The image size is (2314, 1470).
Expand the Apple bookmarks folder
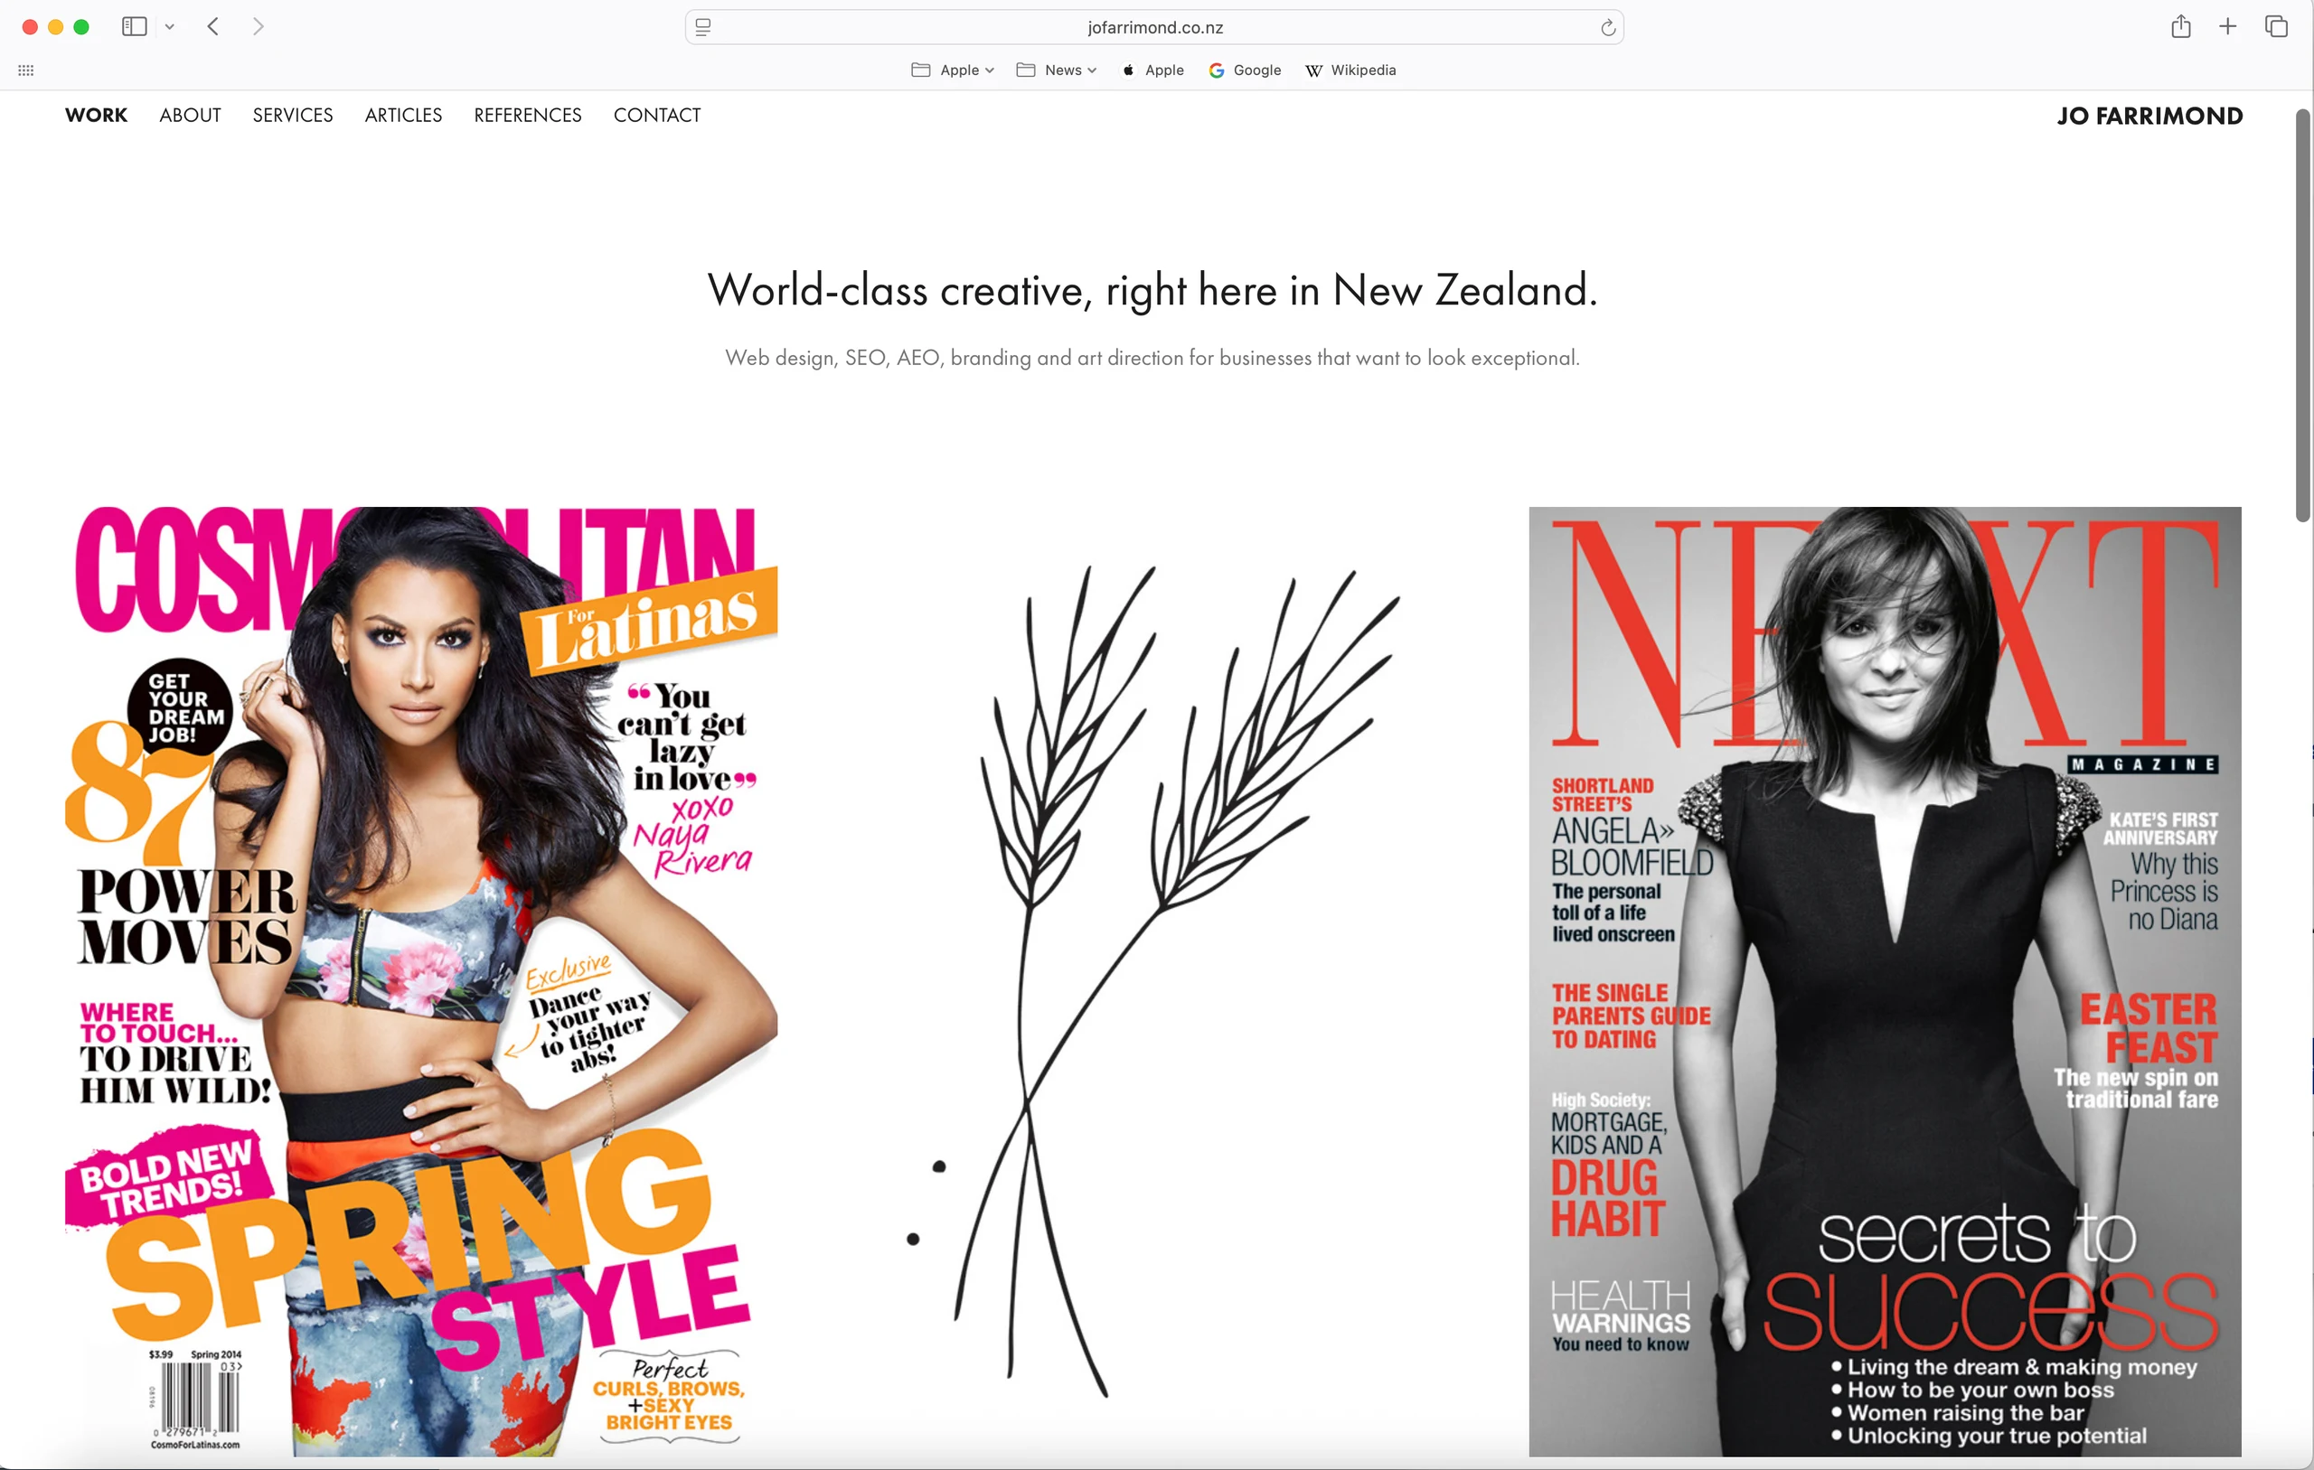[x=953, y=70]
